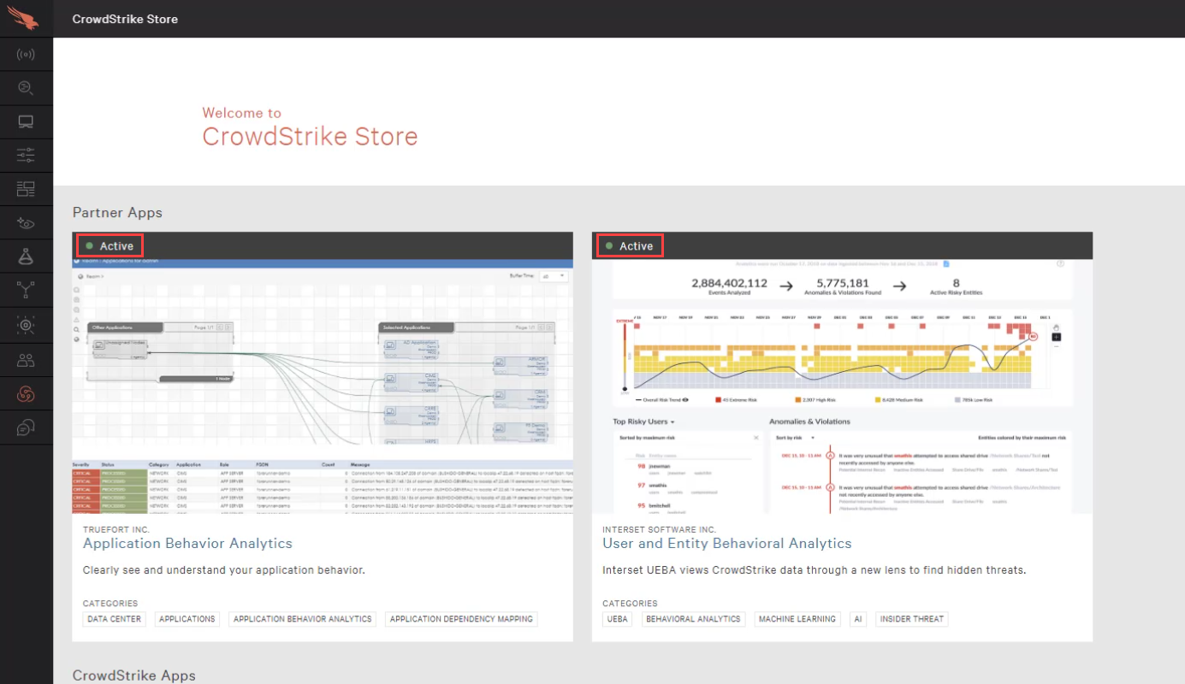
Task: Select the DATA CENTER category tag
Action: point(115,619)
